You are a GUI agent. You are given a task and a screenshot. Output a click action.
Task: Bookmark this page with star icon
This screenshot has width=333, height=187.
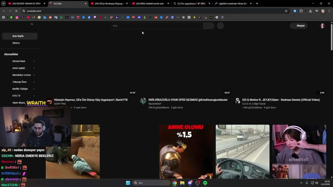click(x=286, y=11)
